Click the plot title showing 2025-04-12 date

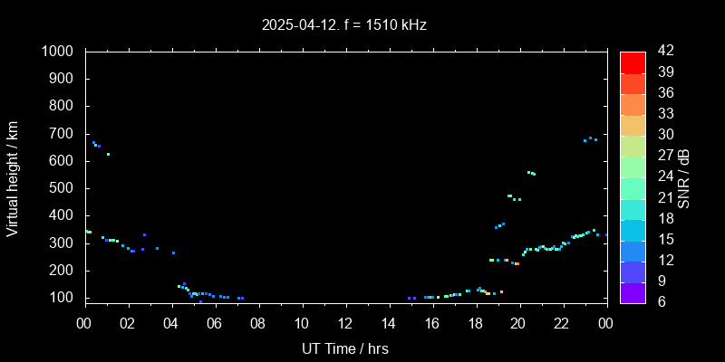pos(344,25)
